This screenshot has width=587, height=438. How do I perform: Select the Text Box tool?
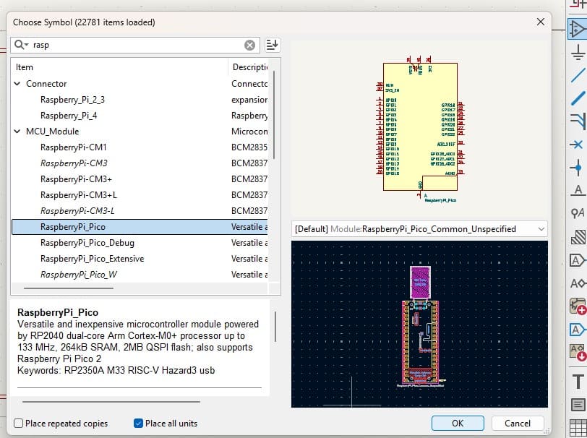click(578, 404)
